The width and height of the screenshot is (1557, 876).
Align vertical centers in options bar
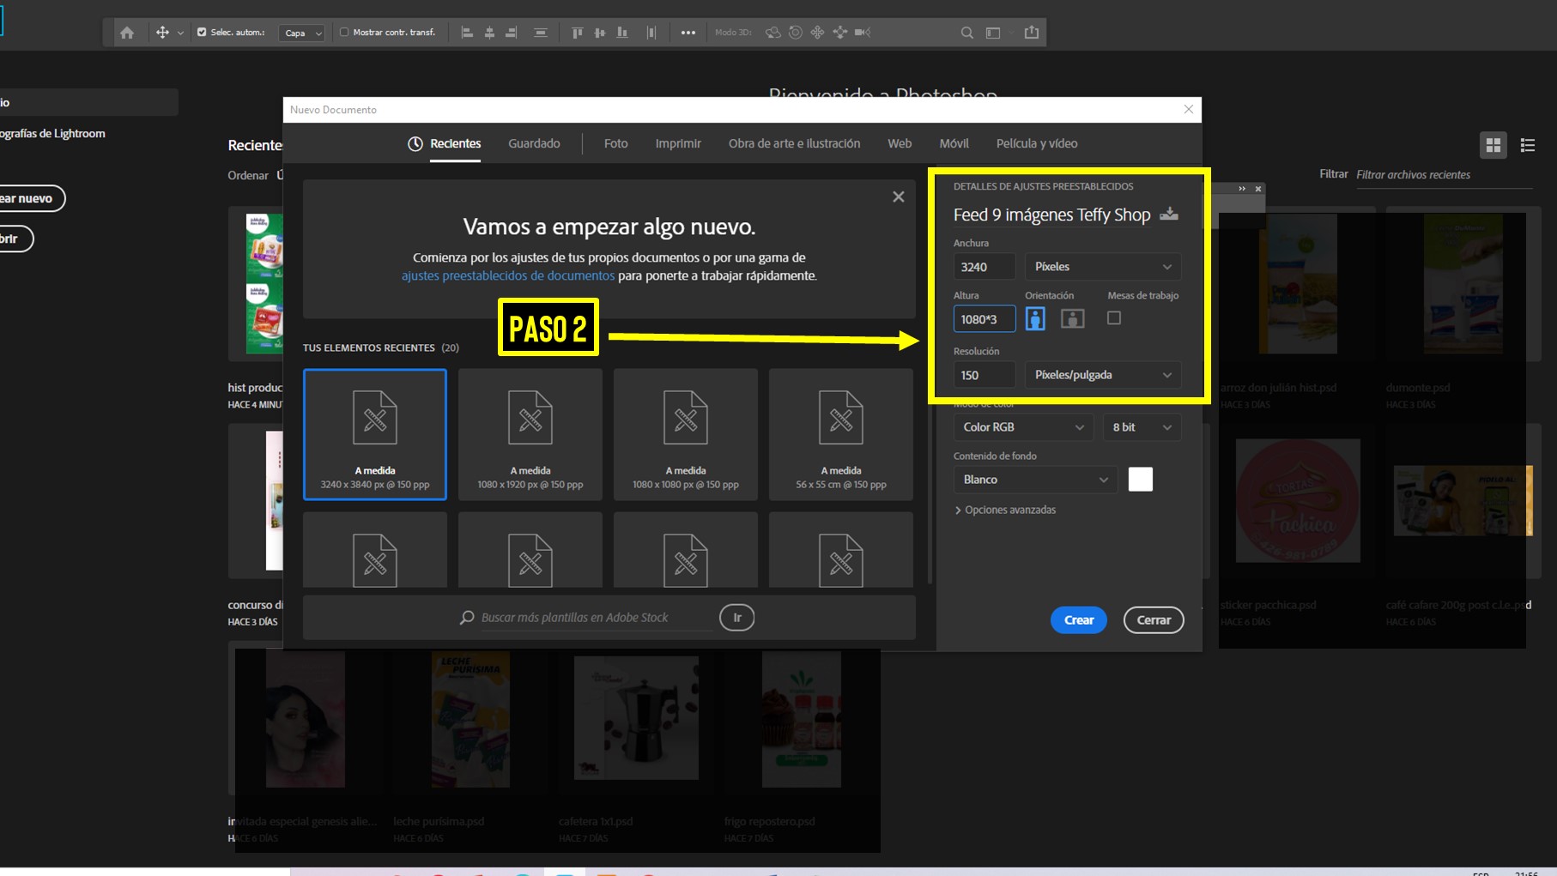click(600, 33)
